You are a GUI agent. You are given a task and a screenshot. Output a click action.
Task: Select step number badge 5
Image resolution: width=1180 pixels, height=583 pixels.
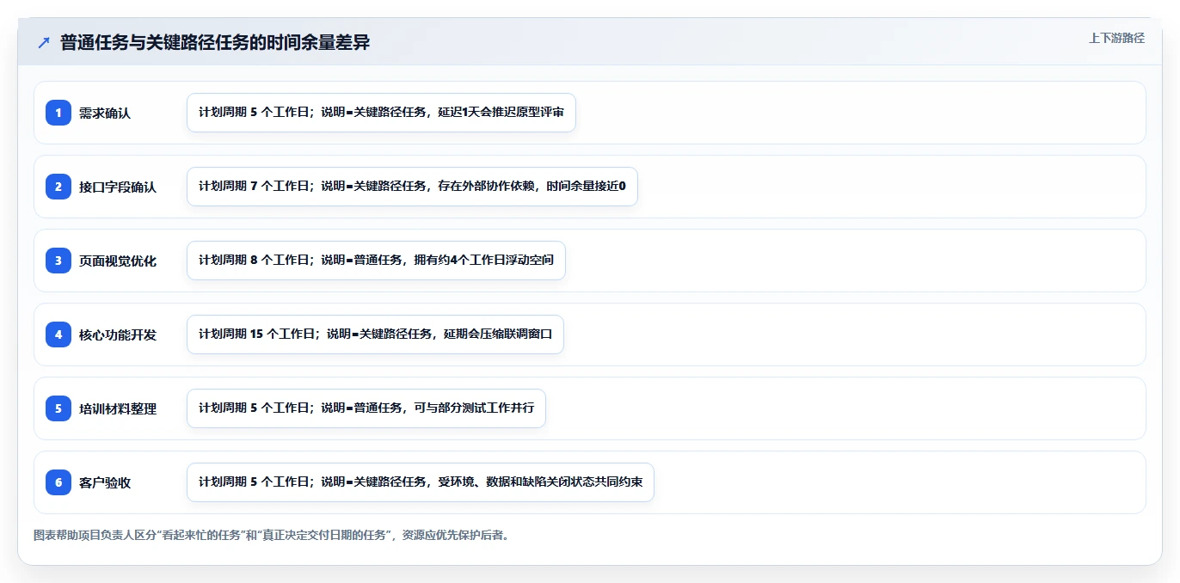click(x=58, y=408)
